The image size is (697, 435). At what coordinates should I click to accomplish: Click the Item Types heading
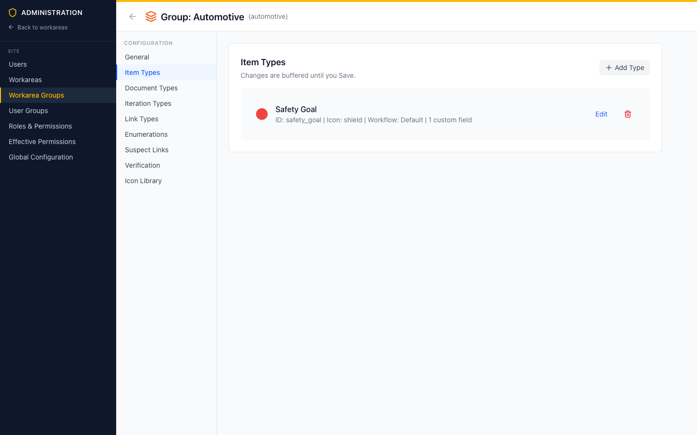pos(263,62)
